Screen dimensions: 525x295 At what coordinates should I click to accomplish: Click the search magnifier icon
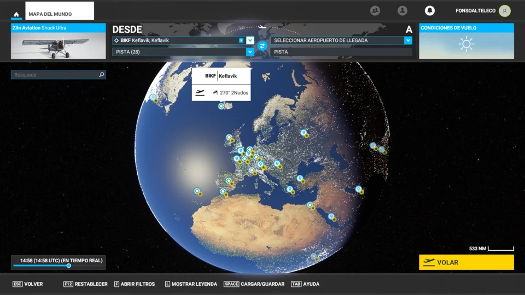(x=102, y=75)
